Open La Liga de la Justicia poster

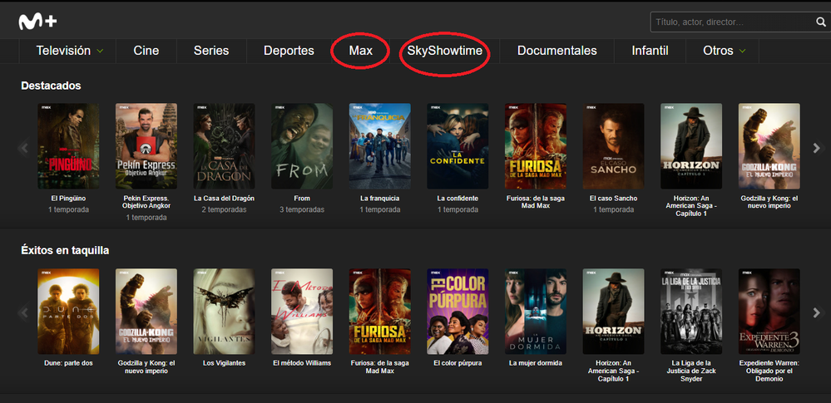[x=691, y=312]
